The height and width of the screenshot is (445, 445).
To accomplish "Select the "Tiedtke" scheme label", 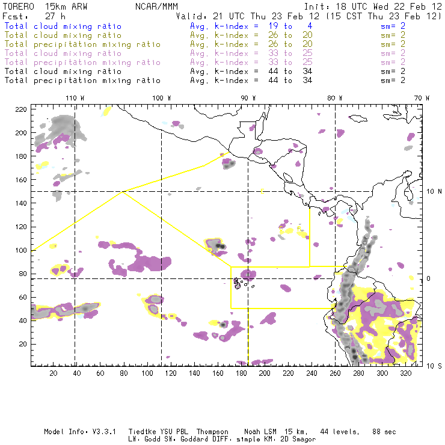I will coord(142,432).
